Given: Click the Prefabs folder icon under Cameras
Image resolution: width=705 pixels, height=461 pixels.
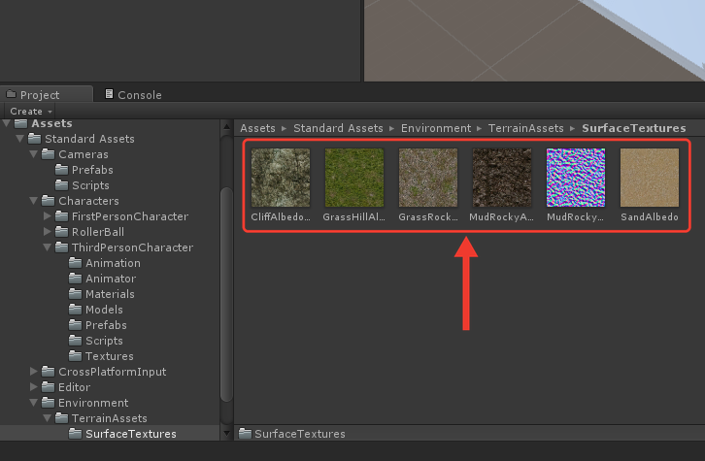Looking at the screenshot, I should click(61, 170).
